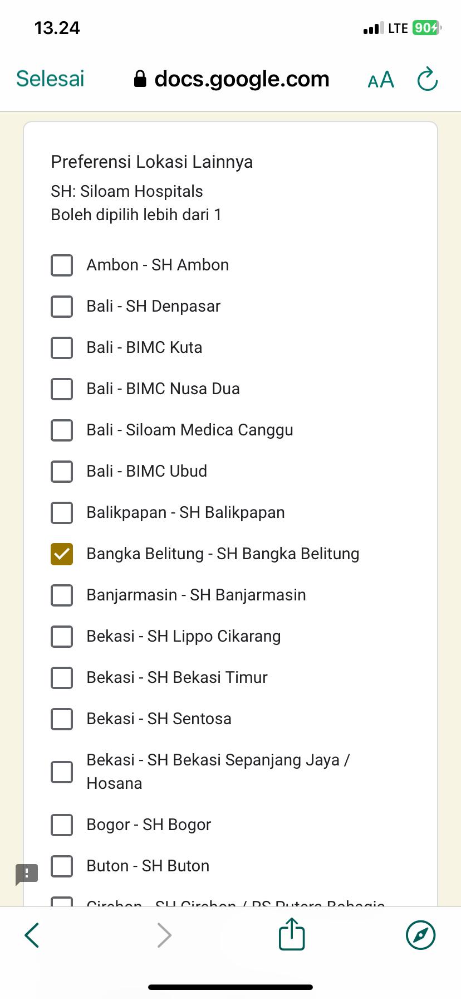Check Balikpapan - SH Balikpapan
The image size is (461, 999).
click(x=62, y=512)
